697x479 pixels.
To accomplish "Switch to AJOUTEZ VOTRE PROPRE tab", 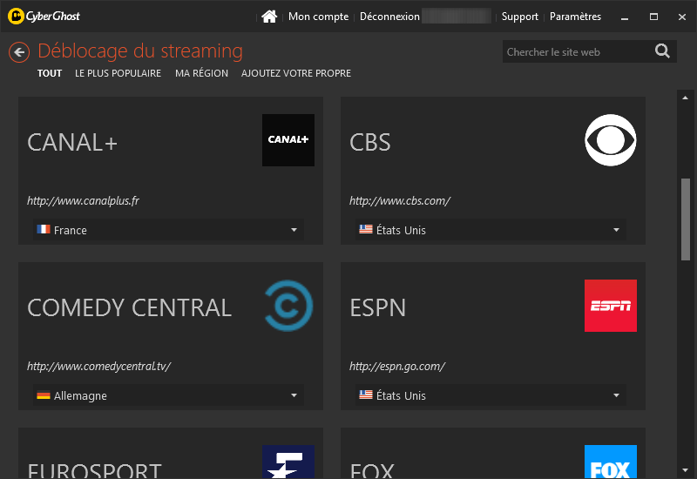I will pos(296,73).
